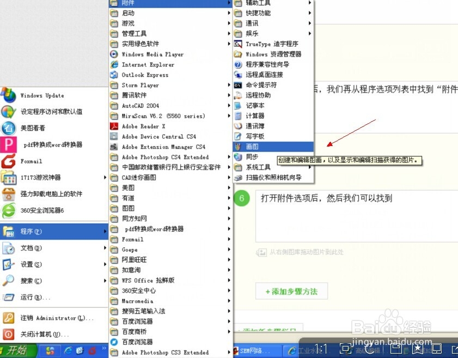Click 注销 Administrator key icon
458x358 pixels.
[9, 318]
